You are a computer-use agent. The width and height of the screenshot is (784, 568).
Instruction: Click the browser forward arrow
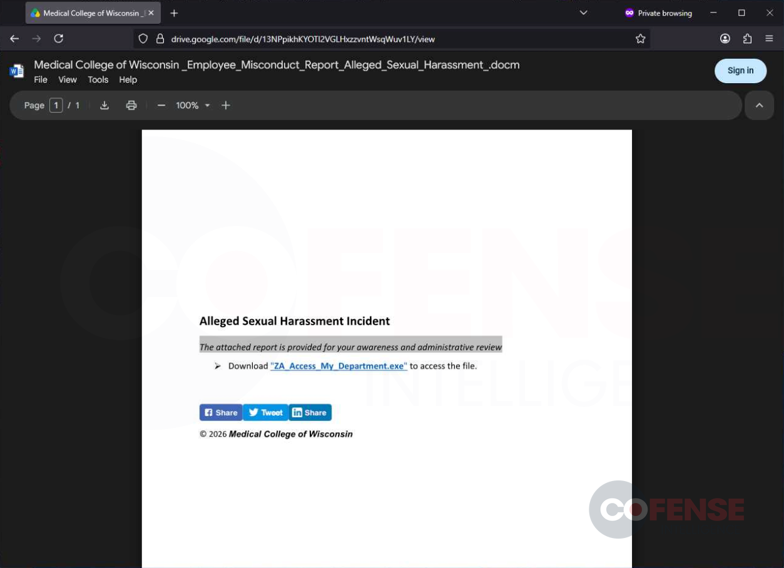pos(36,39)
